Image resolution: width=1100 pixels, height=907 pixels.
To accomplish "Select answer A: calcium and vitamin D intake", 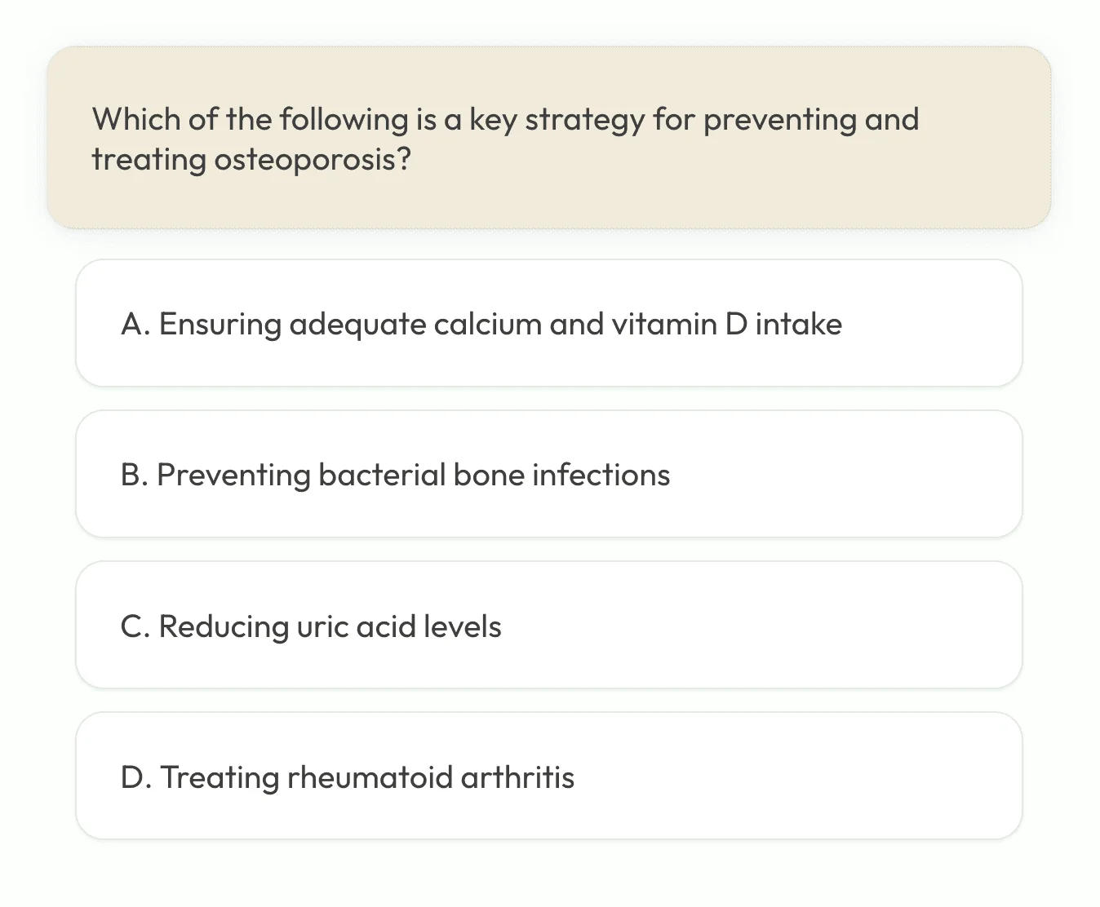I will coord(548,323).
